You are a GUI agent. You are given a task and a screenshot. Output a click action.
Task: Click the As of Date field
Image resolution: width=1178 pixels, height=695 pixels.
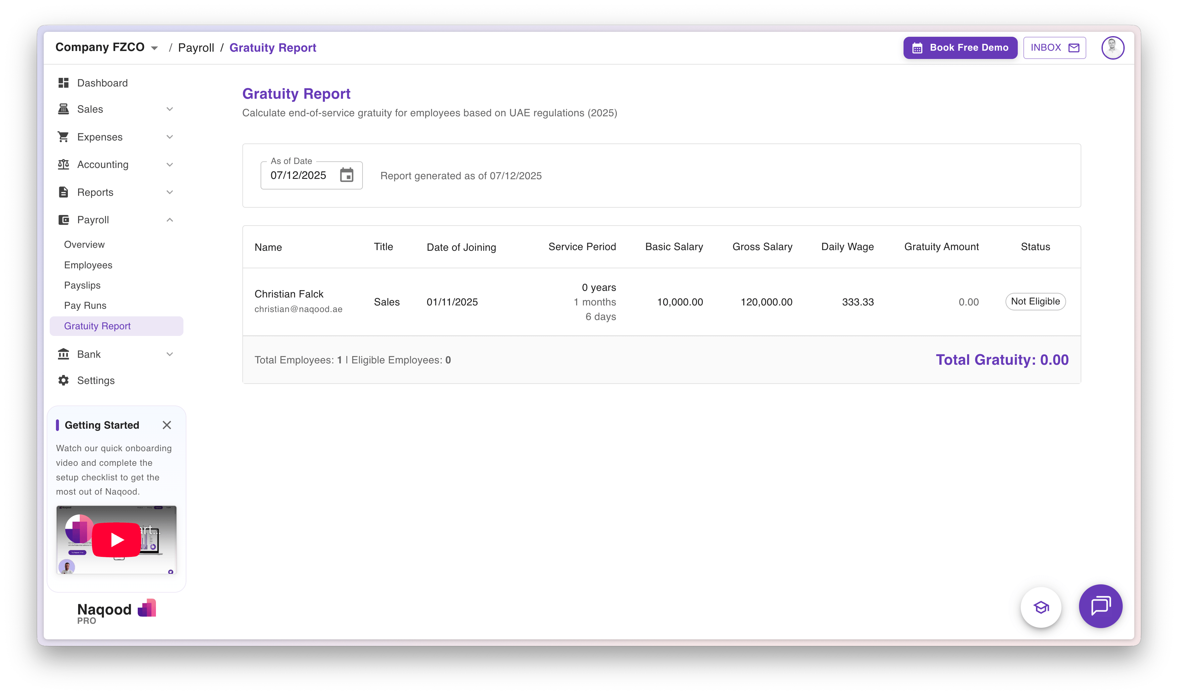(x=299, y=176)
